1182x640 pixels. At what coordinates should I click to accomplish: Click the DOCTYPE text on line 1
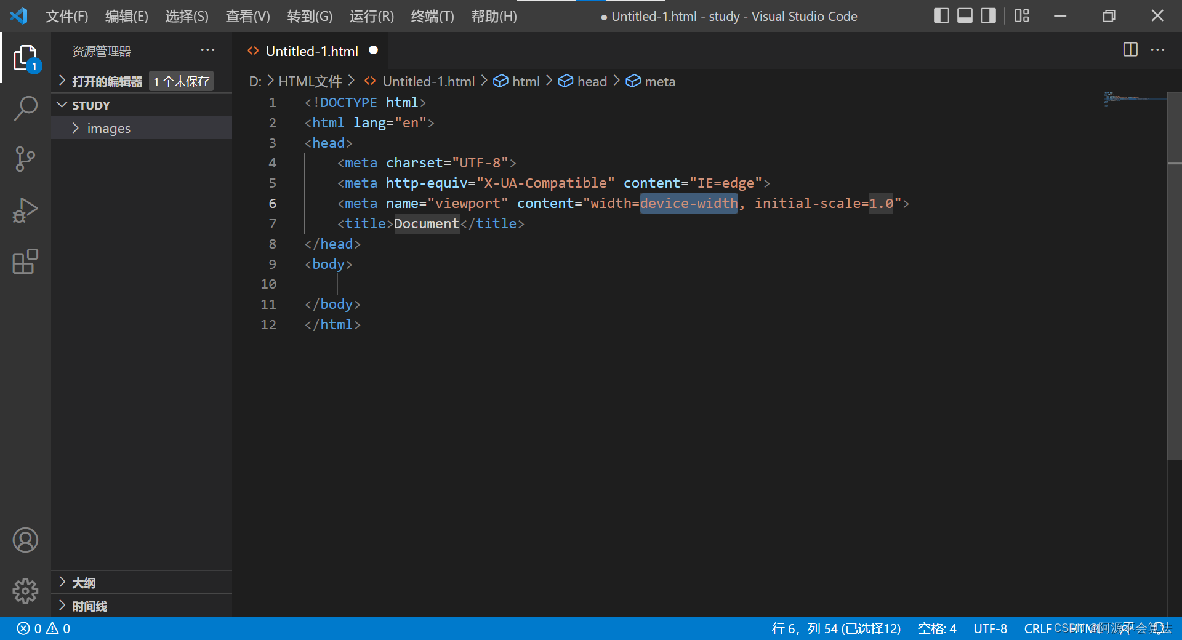pos(348,102)
